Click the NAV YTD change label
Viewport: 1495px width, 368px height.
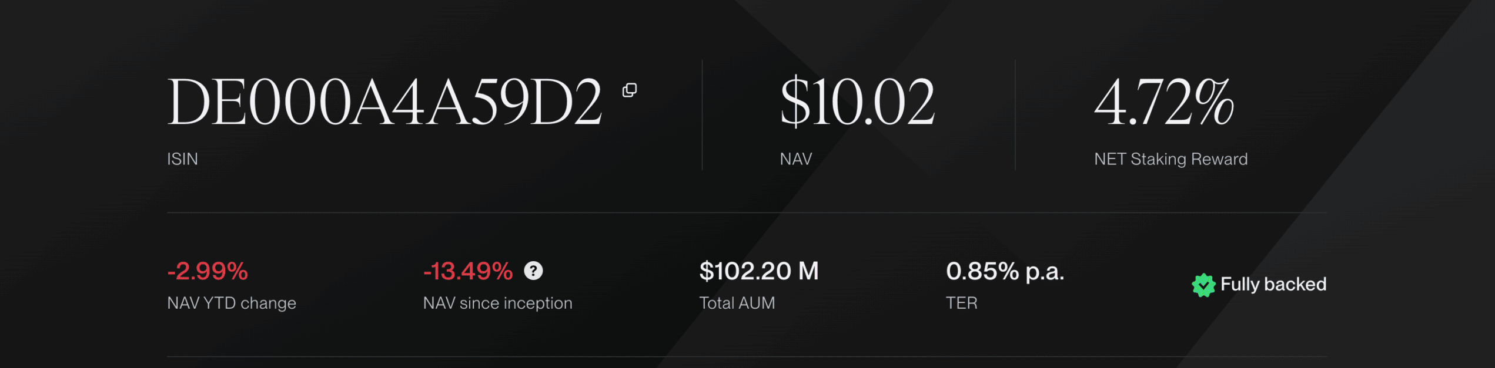(232, 303)
